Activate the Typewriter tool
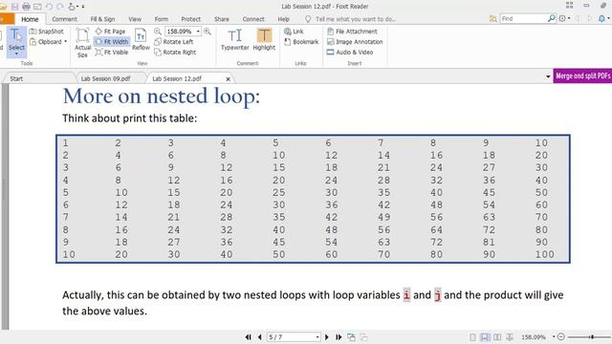612x344 pixels. [234, 39]
